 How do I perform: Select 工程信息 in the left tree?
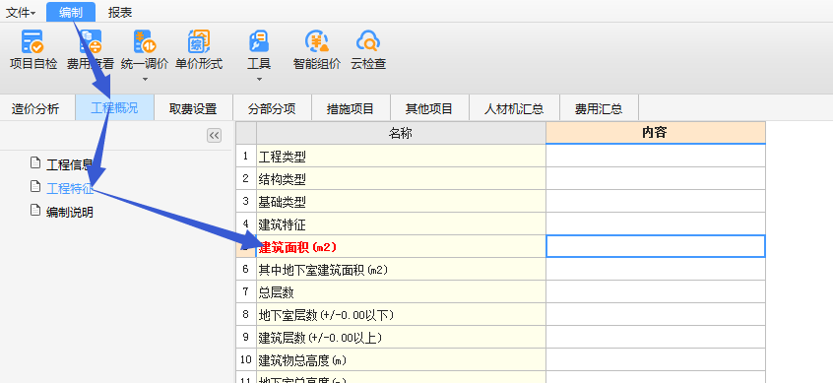tap(70, 164)
